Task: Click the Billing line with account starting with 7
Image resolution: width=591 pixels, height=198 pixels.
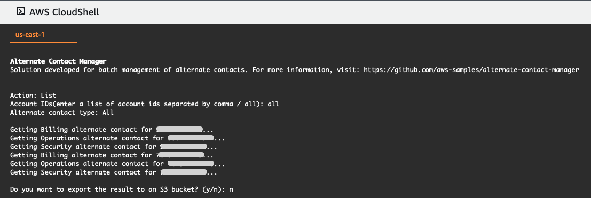Action: point(112,155)
